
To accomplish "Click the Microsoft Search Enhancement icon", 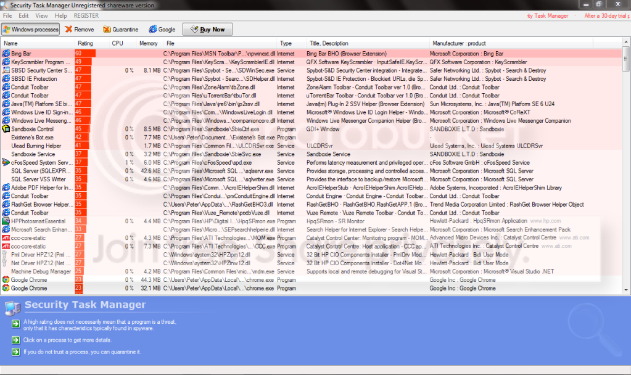I will pyautogui.click(x=6, y=229).
